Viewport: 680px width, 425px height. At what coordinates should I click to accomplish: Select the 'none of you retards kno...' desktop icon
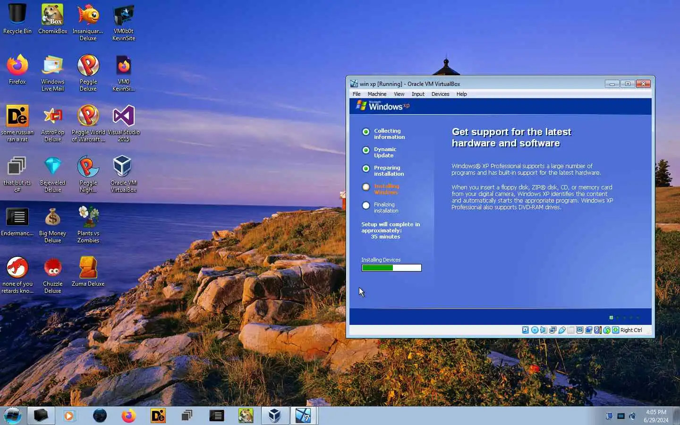click(x=17, y=275)
